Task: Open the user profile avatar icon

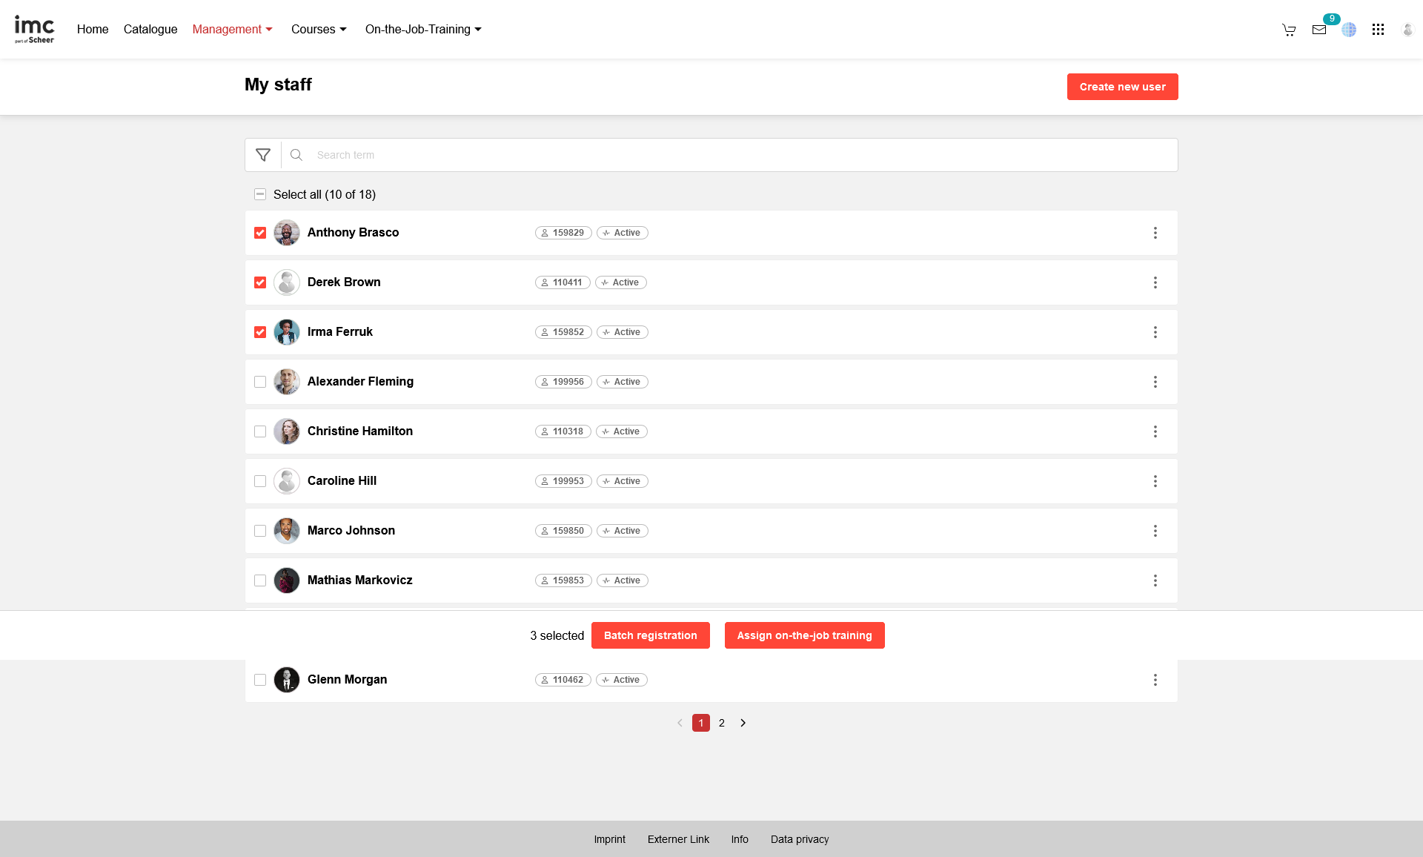Action: tap(1407, 30)
